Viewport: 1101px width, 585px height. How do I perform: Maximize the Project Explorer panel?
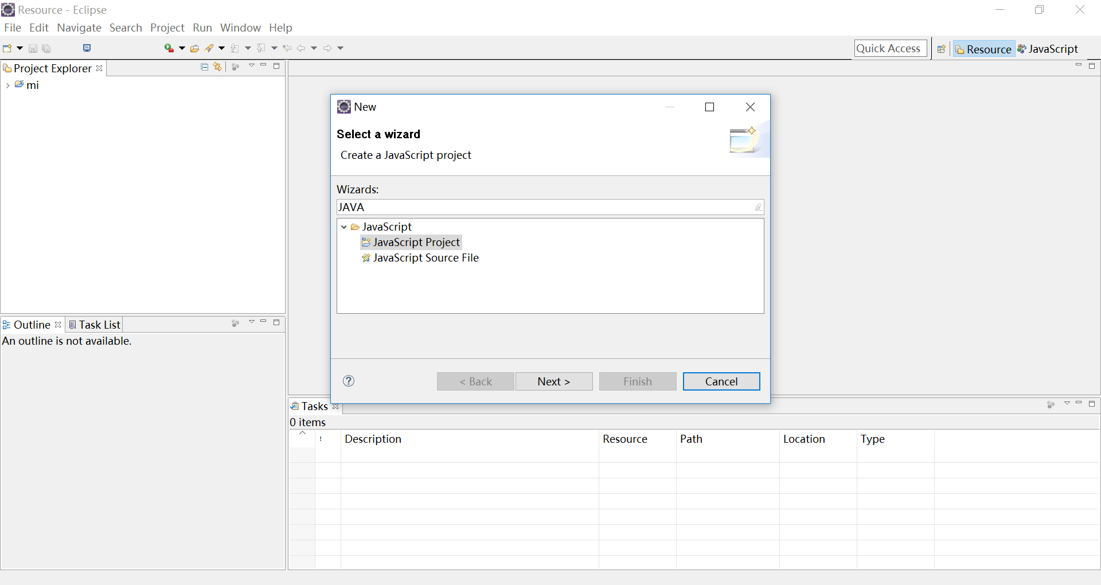[276, 66]
